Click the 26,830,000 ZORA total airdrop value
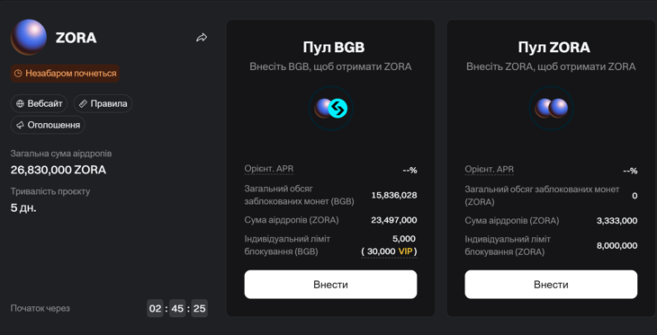The height and width of the screenshot is (335, 657). coord(58,171)
